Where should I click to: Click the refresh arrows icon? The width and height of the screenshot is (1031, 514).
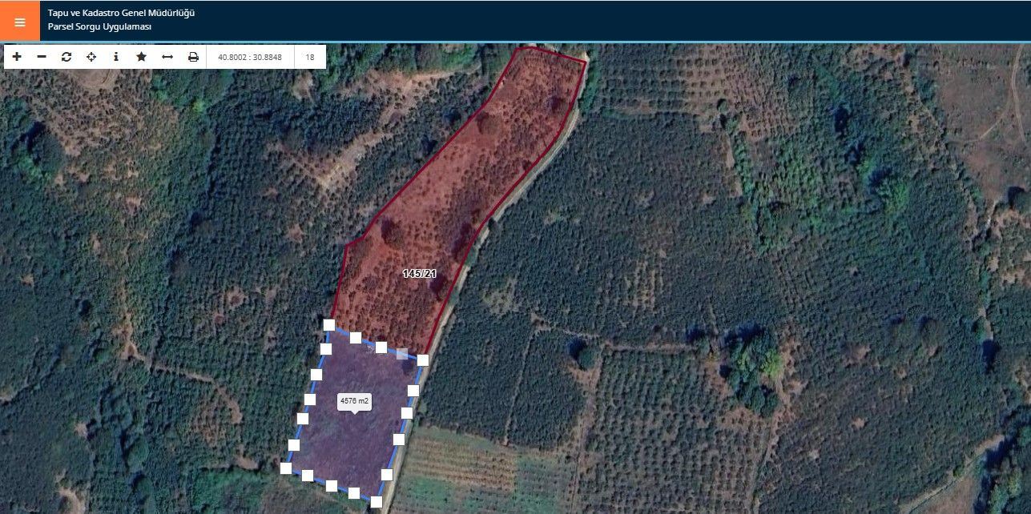tap(66, 57)
